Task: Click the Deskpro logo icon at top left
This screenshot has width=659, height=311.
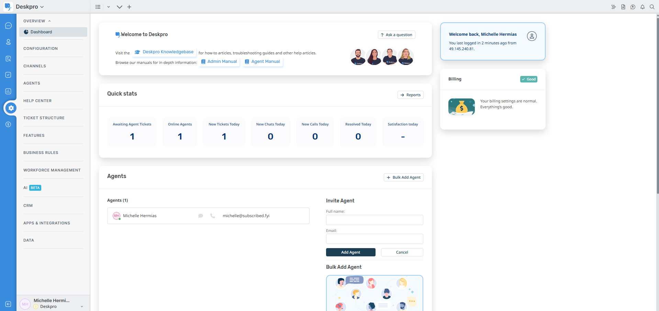Action: tap(8, 7)
